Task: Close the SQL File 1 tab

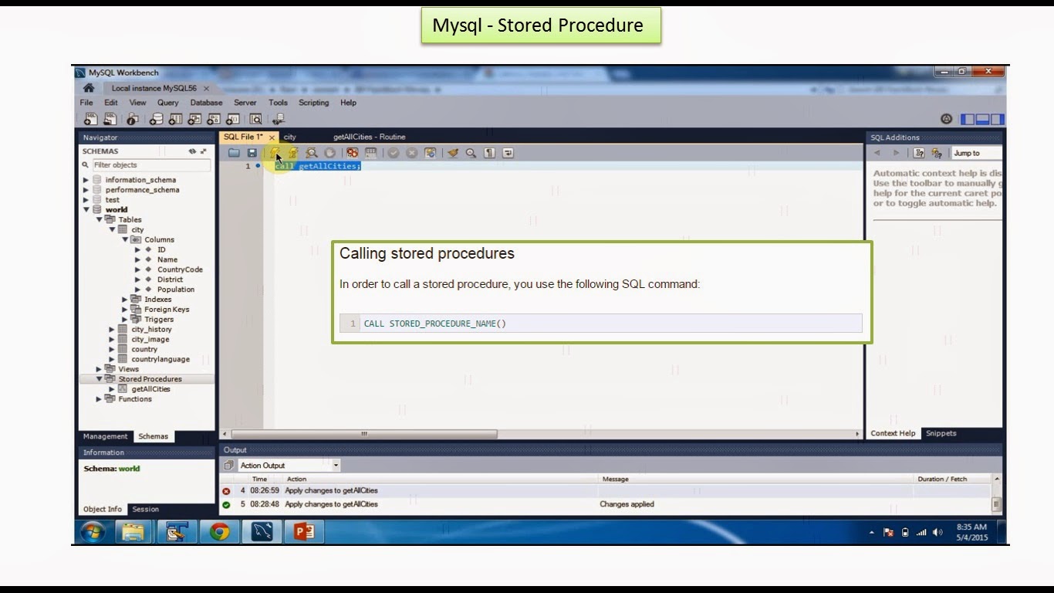Action: click(272, 137)
